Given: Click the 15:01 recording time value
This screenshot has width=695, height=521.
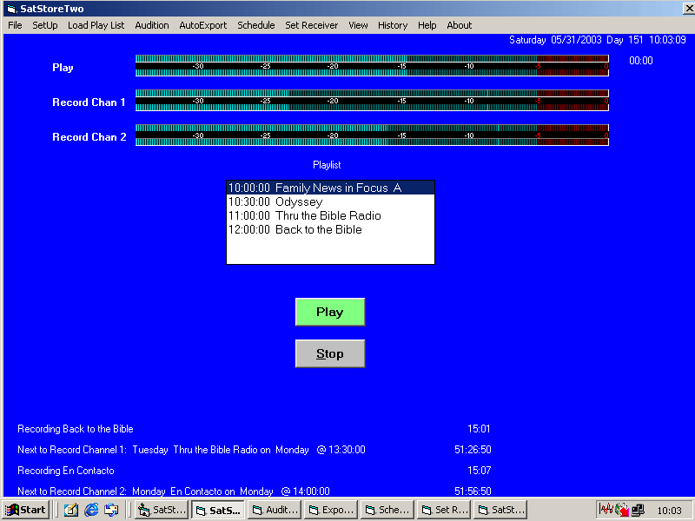Looking at the screenshot, I should coord(479,429).
